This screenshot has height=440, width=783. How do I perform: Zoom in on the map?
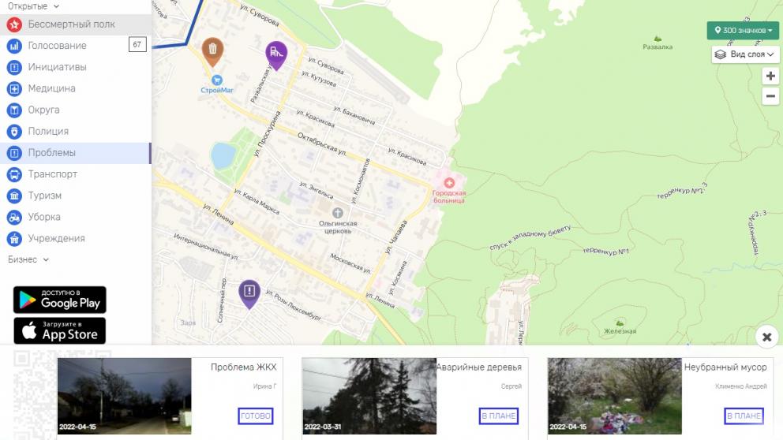(771, 76)
